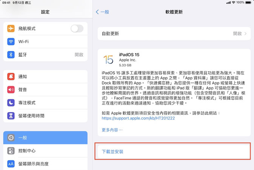Tap the Airplane Mode orange airplane icon
The width and height of the screenshot is (254, 170).
[x=11, y=29]
